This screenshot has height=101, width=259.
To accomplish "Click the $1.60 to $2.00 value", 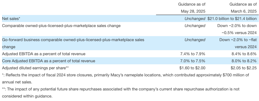I will [192, 68].
